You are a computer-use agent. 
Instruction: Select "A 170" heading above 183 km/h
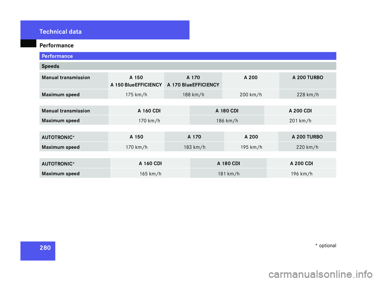[194, 137]
